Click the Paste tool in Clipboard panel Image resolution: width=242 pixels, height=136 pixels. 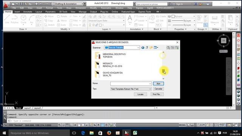pyautogui.click(x=230, y=19)
